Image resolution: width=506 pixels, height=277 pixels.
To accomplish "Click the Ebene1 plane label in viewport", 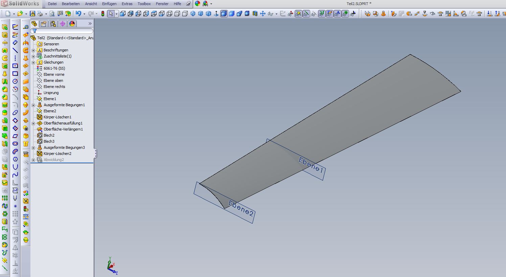I will pos(311,165).
